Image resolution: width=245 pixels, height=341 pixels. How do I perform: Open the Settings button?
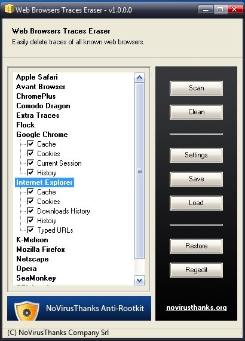[196, 155]
